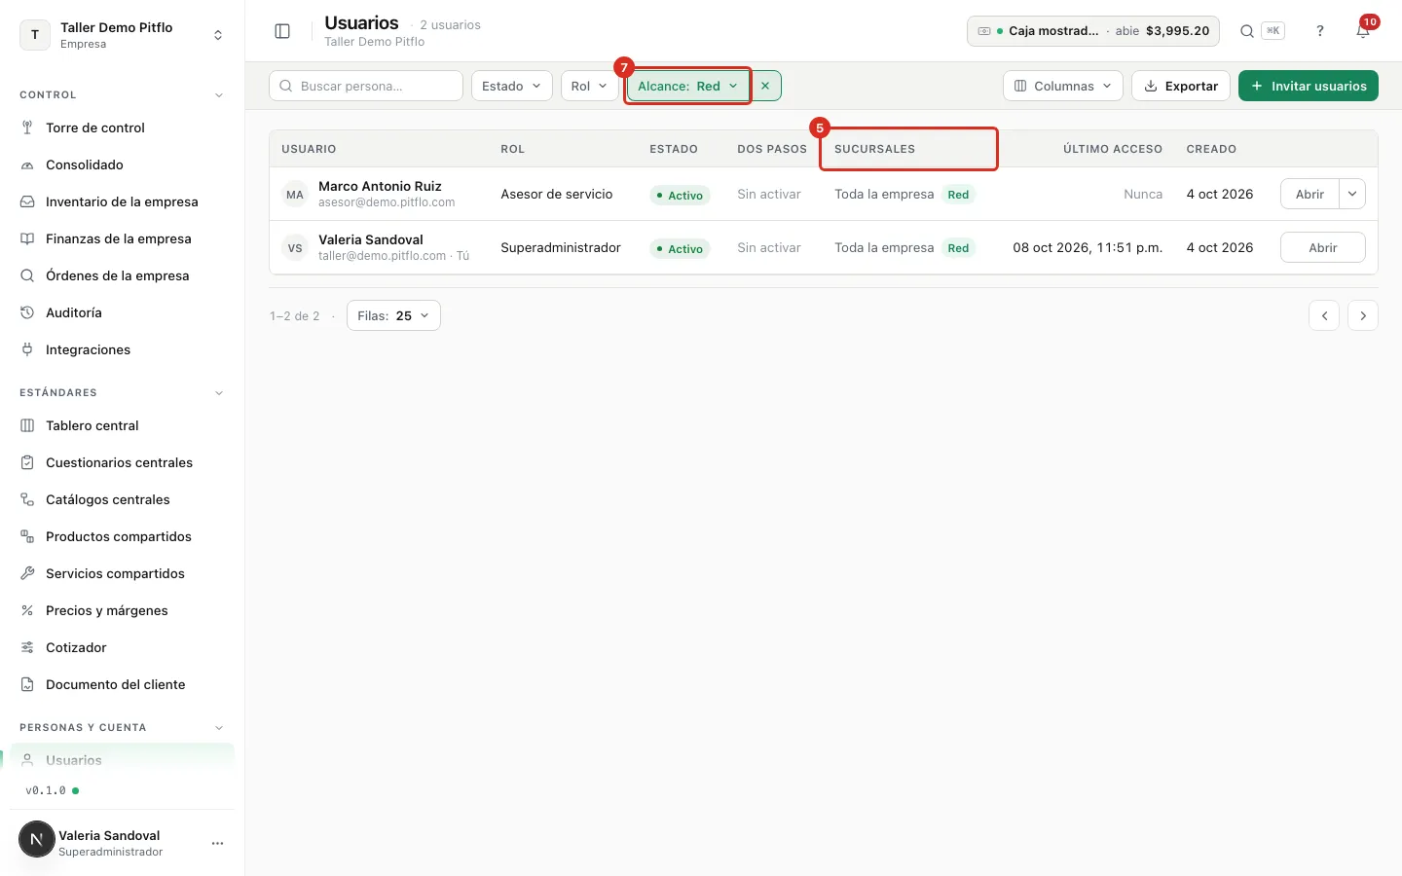Open Precios y márgenes
Screen dimensions: 1402x876
pos(122,610)
